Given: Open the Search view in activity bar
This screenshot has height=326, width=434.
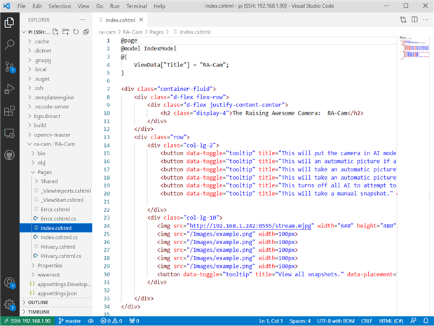Looking at the screenshot, I should (x=10, y=44).
